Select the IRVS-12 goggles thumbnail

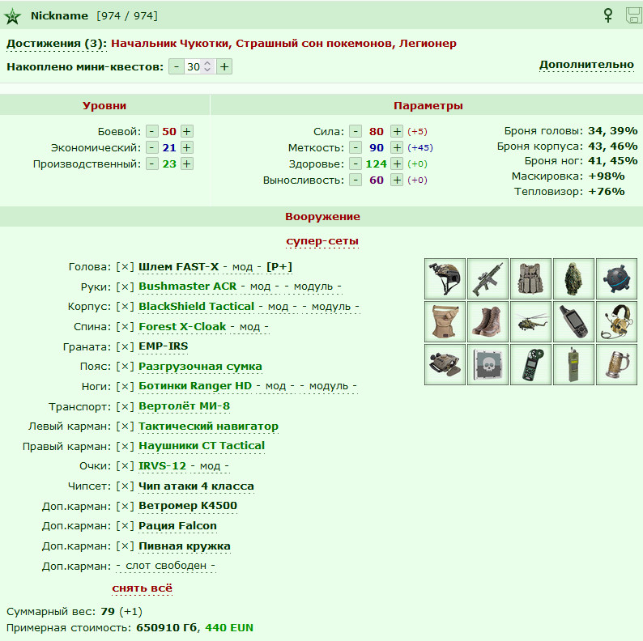pyautogui.click(x=445, y=364)
